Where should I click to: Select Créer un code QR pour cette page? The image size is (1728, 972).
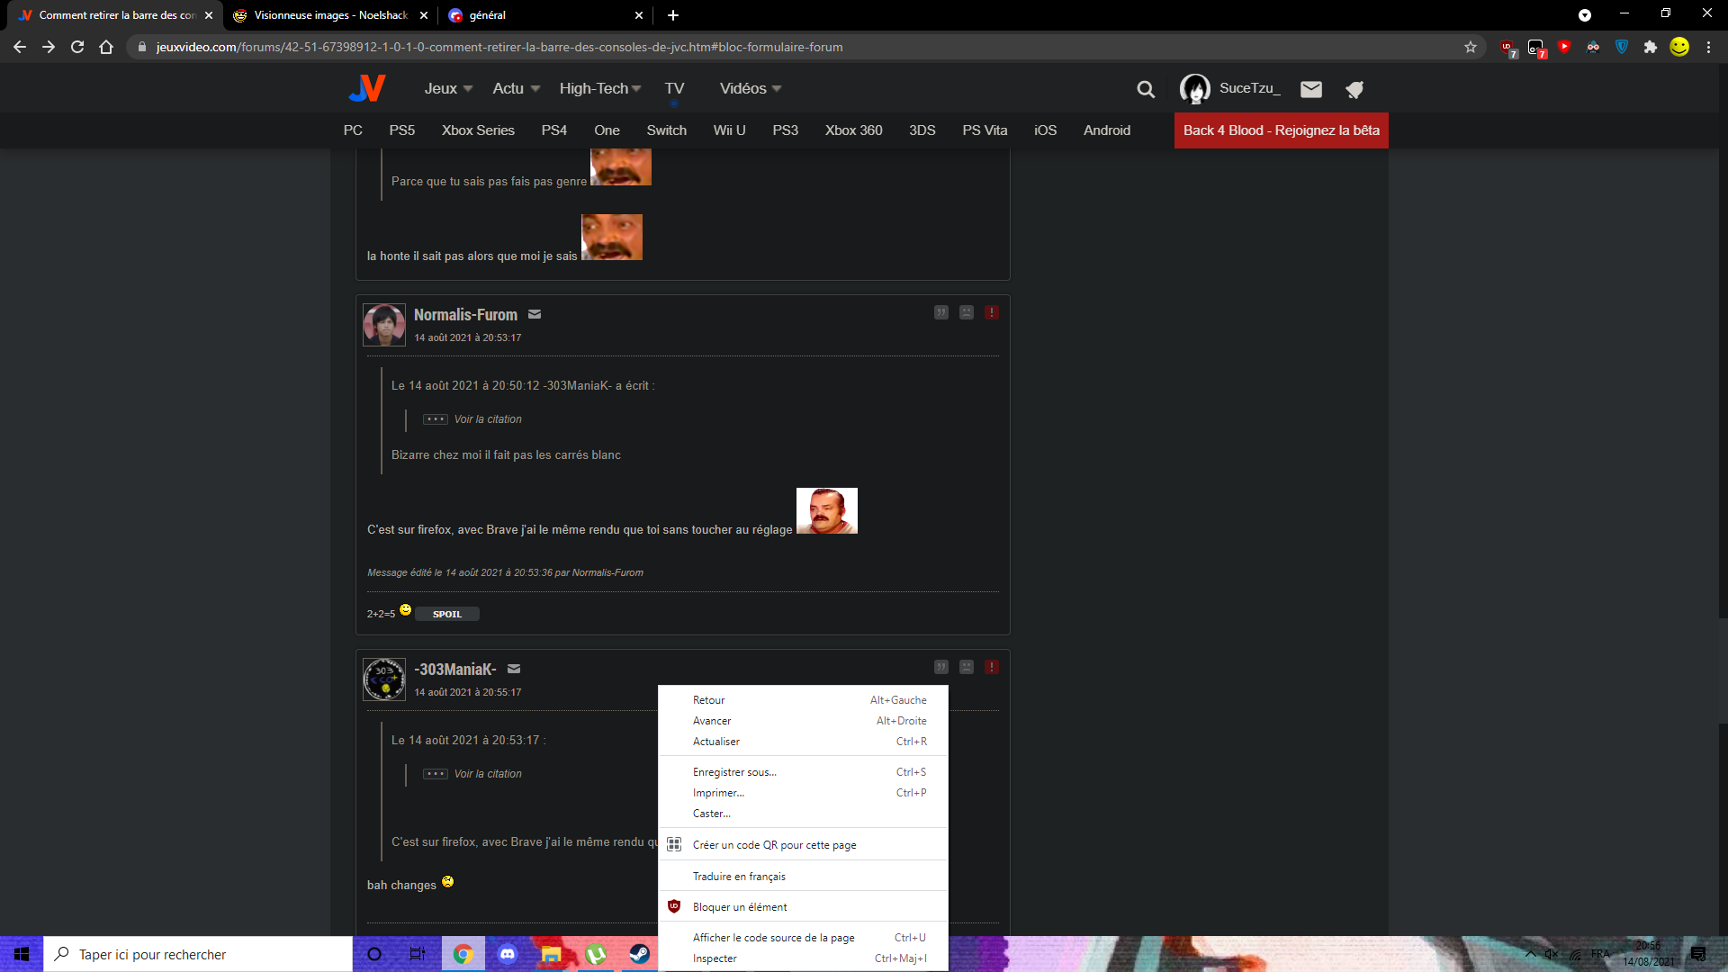tap(803, 845)
